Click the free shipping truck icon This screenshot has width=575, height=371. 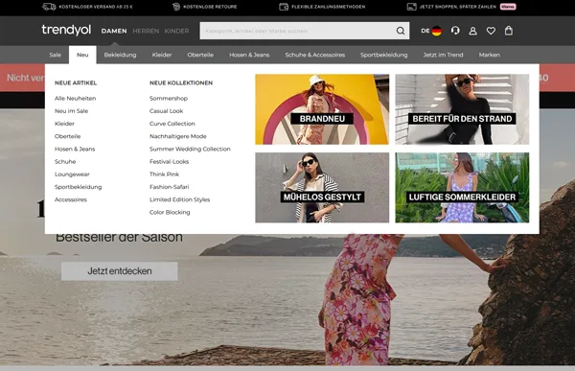[49, 7]
